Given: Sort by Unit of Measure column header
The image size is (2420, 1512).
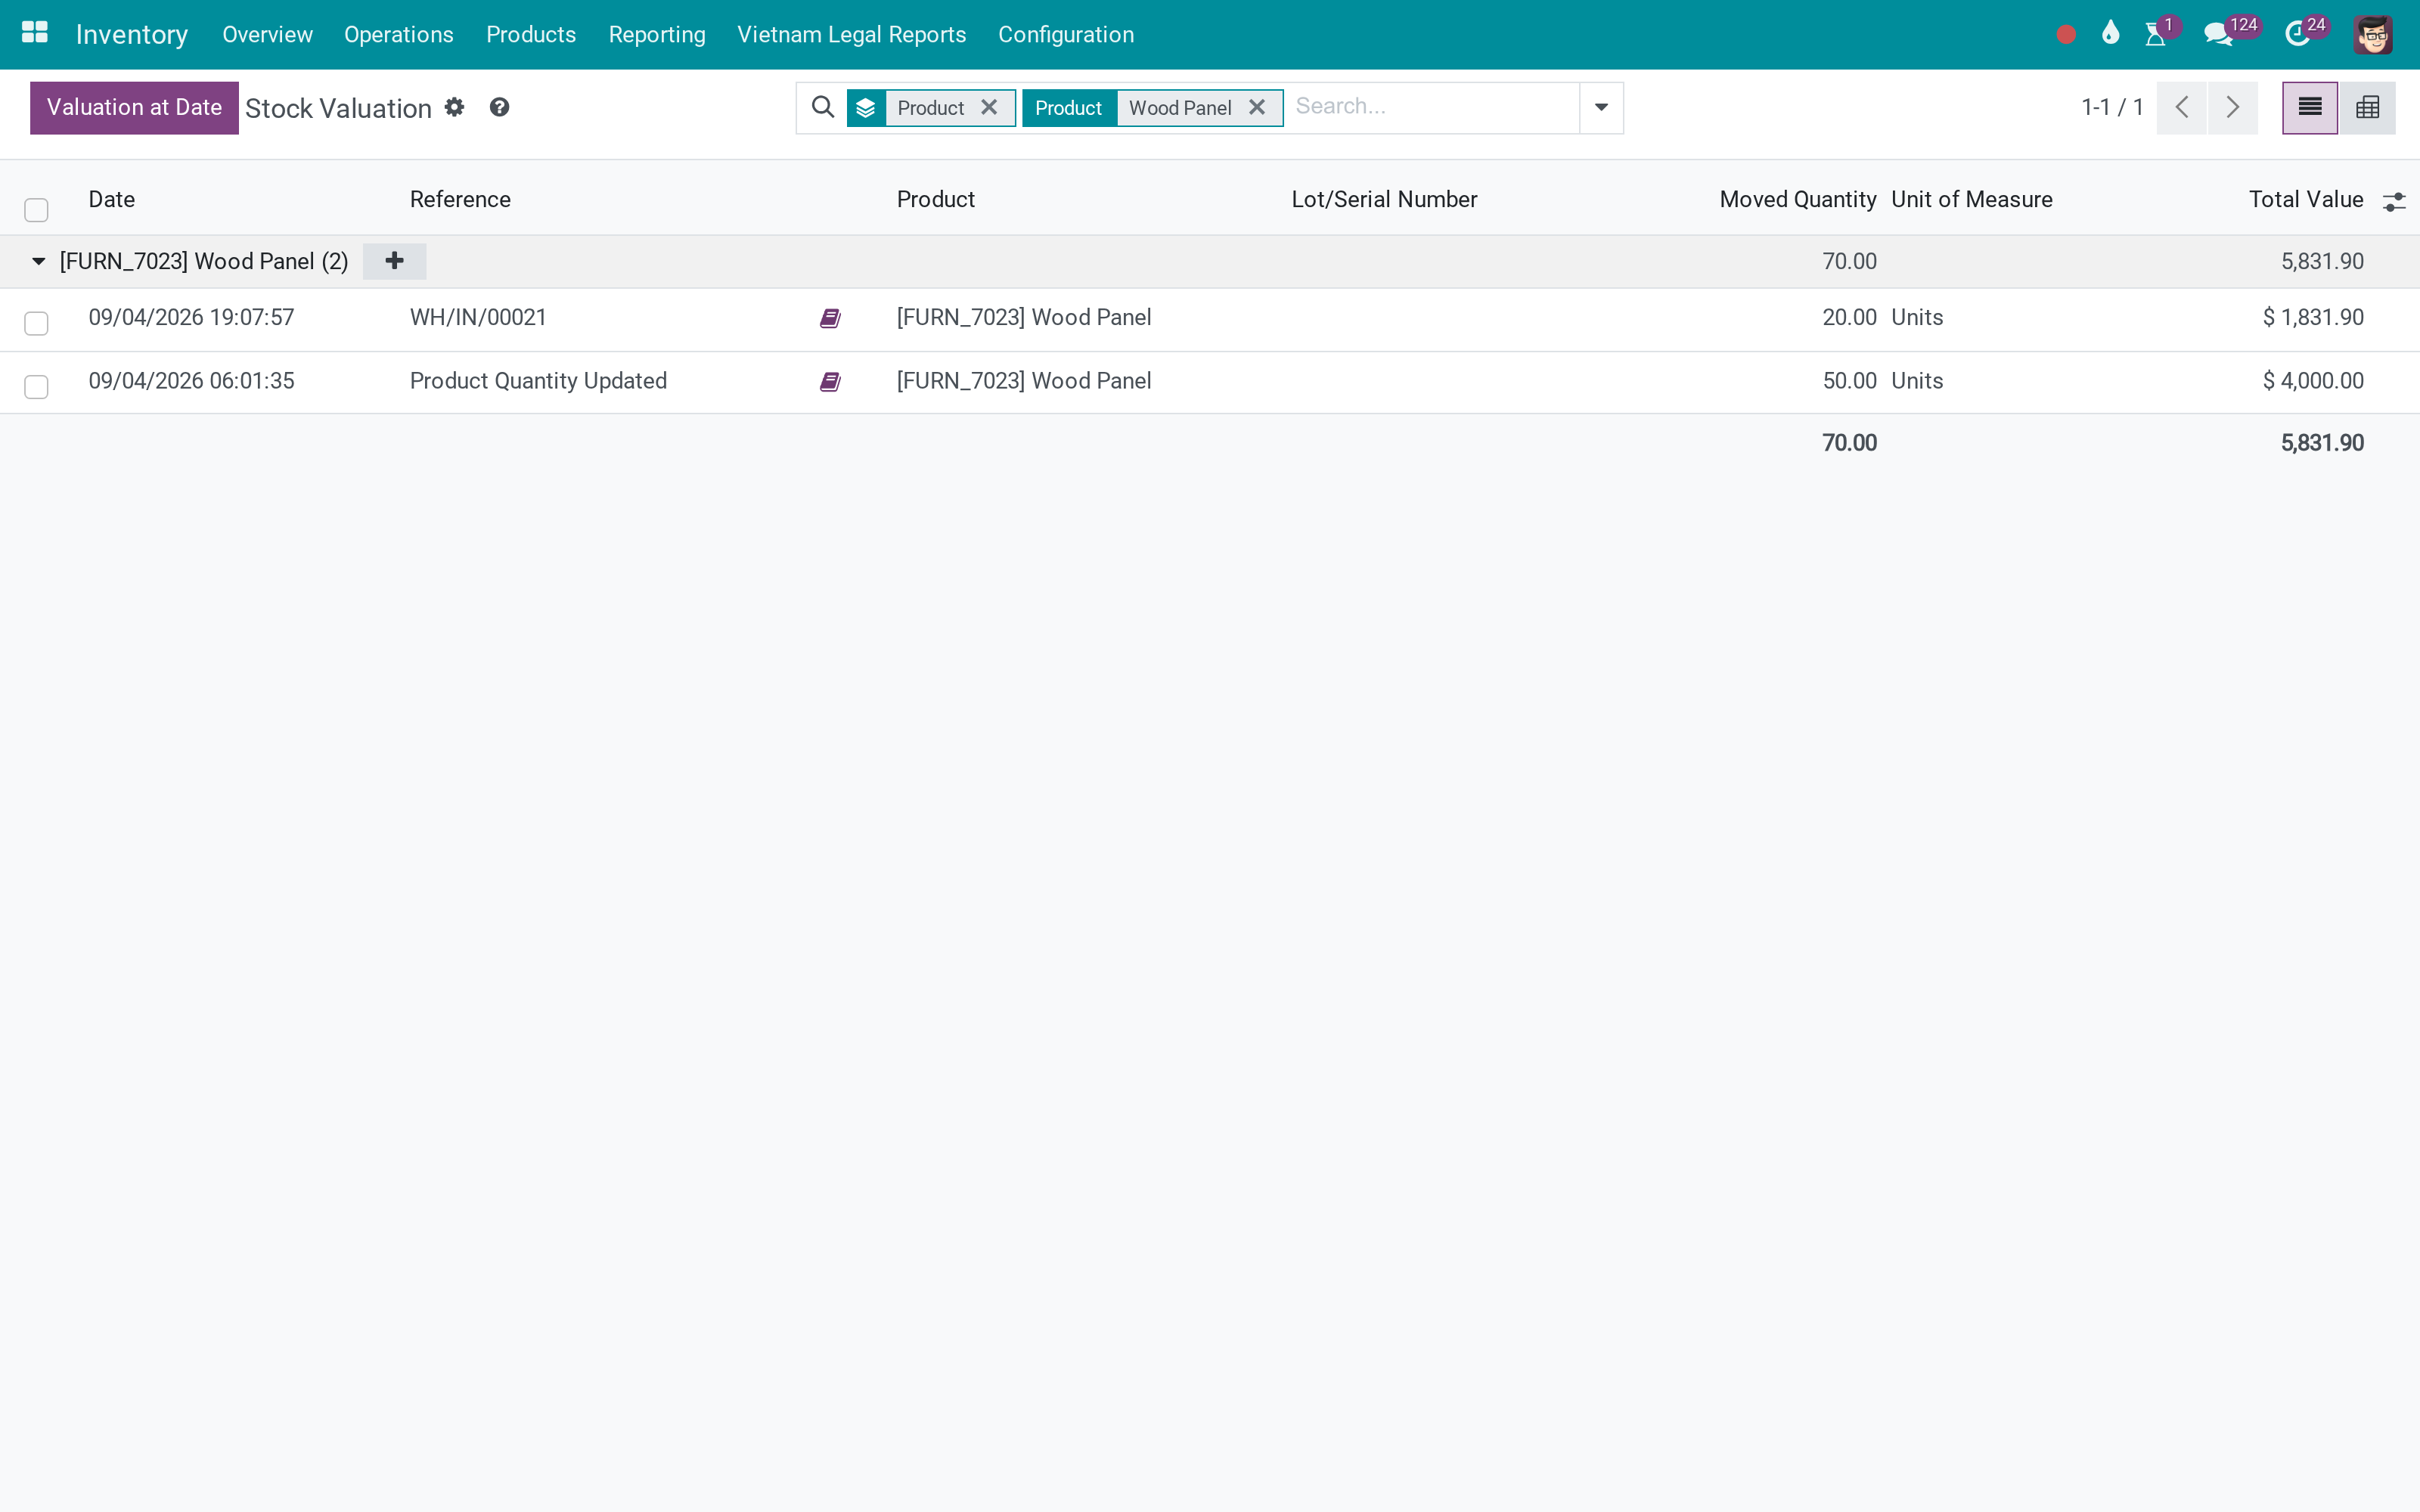Looking at the screenshot, I should (1972, 199).
